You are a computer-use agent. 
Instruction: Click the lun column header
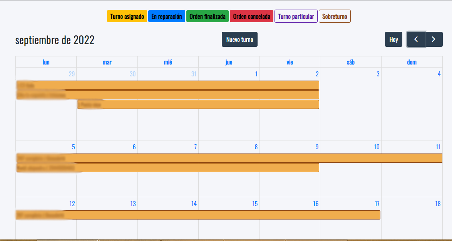click(x=46, y=62)
